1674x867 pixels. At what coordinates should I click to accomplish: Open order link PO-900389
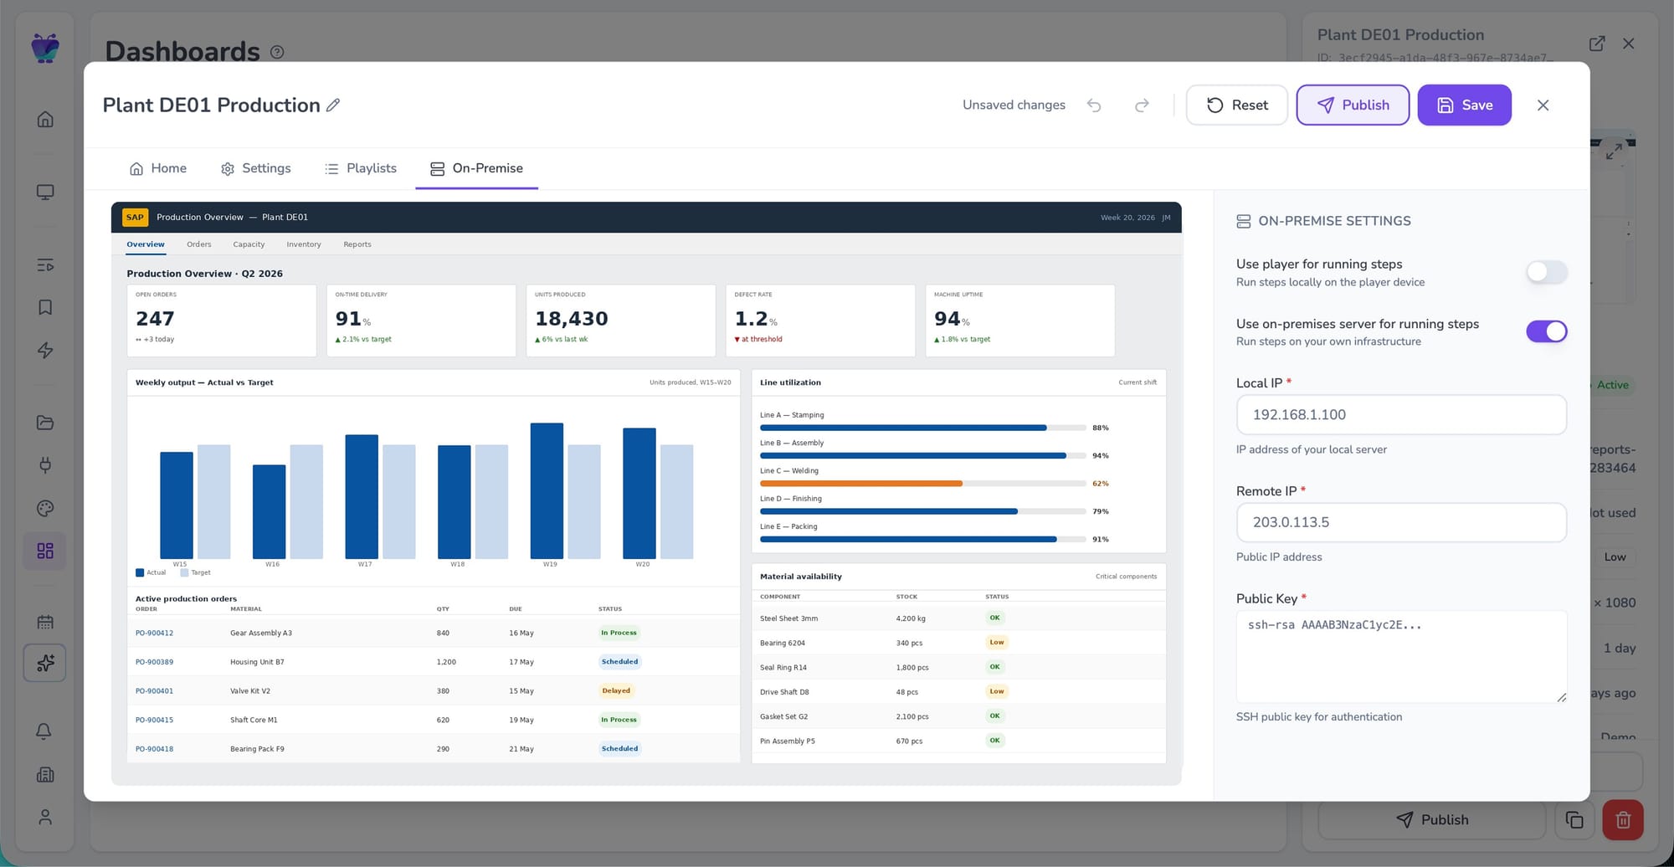point(155,662)
